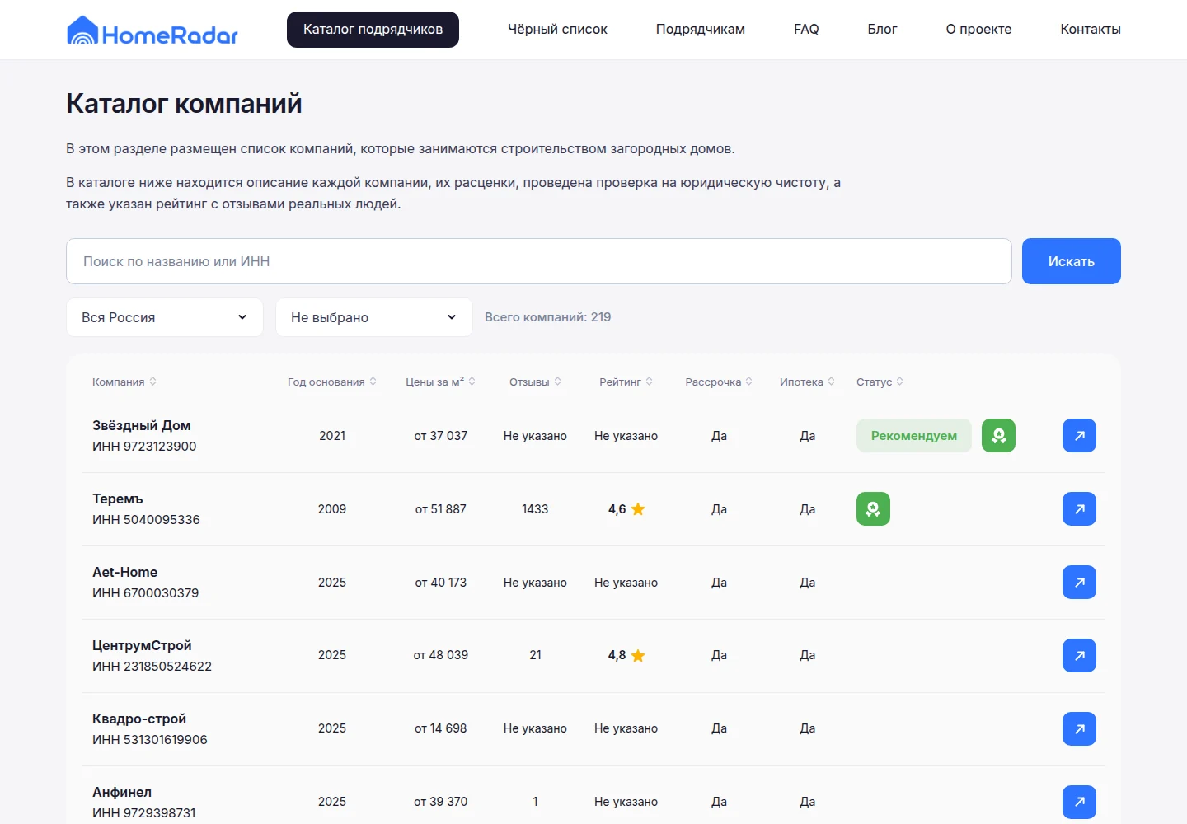This screenshot has height=824, width=1187.
Task: Click the Квадро-строй company name
Action: coord(139,719)
